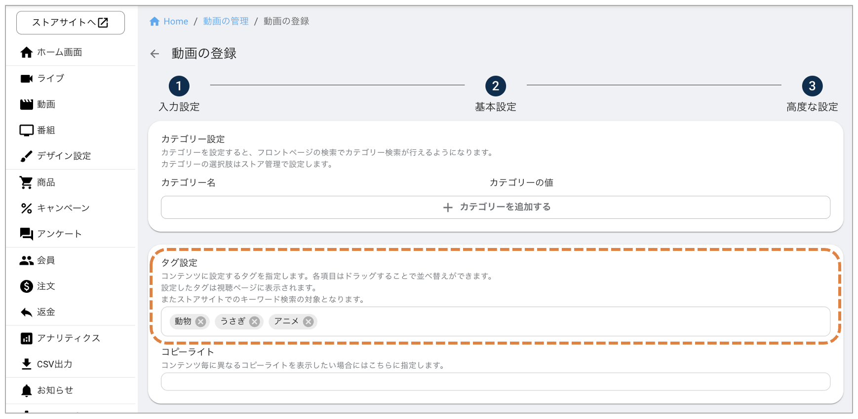Select step 3 高度な設定
This screenshot has width=858, height=419.
[x=812, y=94]
